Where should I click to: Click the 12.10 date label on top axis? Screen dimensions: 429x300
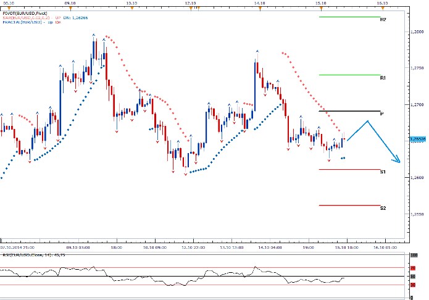[x=190, y=3]
